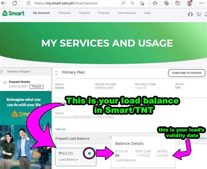Open the Collections icon in browser toolbar

coord(166,3)
